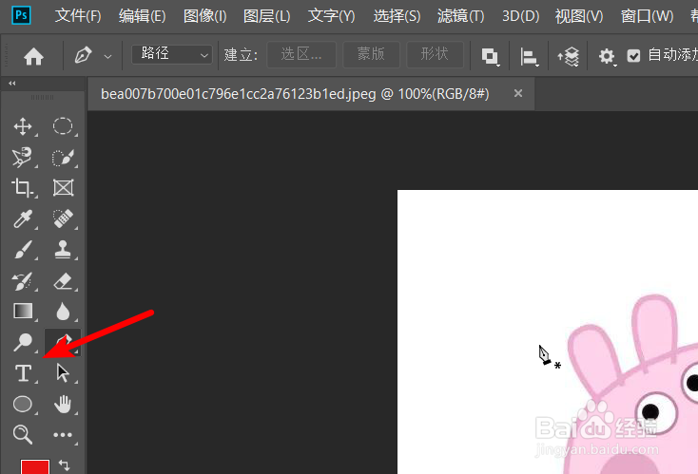The image size is (698, 474).
Task: Open the Edit Toolbar three-dots menu
Action: click(x=63, y=435)
